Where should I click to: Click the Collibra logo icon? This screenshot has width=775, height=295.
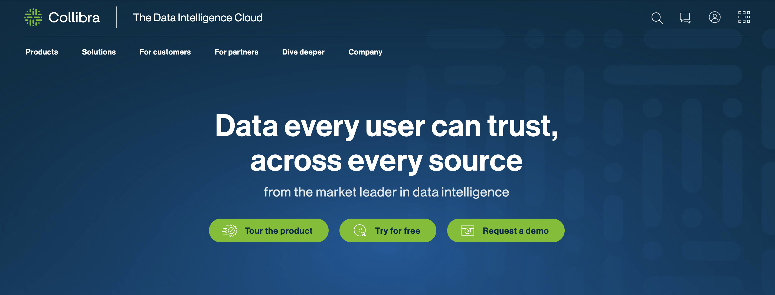tap(34, 17)
